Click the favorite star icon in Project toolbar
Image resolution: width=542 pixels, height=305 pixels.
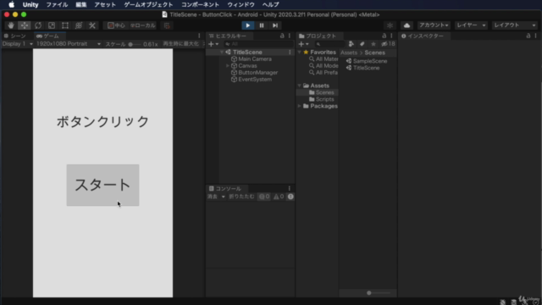[x=373, y=44]
